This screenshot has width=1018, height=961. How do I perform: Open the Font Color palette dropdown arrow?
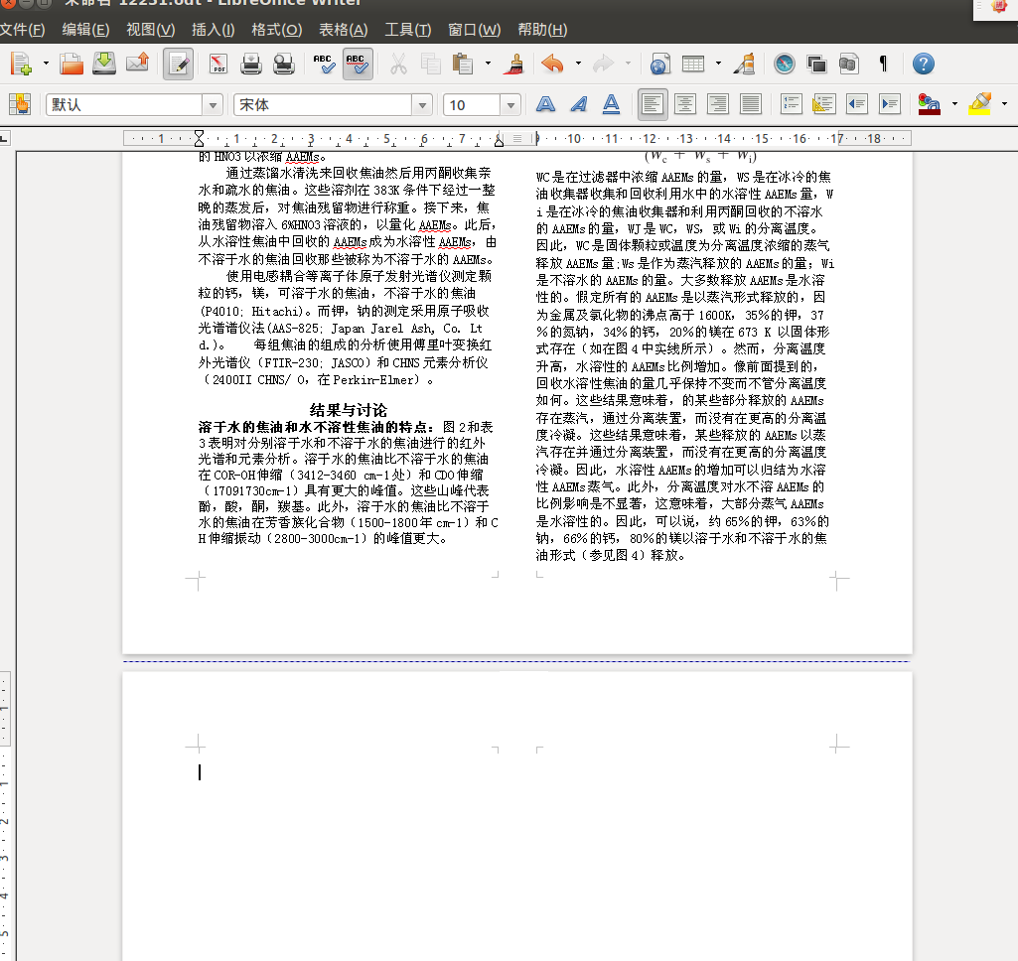pyautogui.click(x=954, y=104)
